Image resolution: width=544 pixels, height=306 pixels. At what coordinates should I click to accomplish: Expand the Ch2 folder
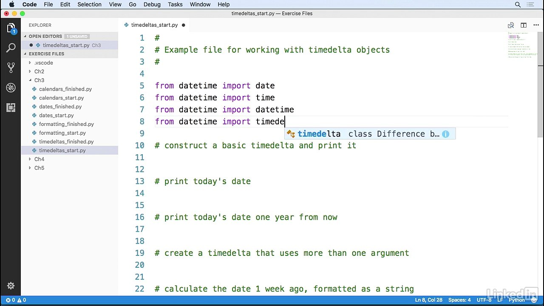tap(30, 71)
